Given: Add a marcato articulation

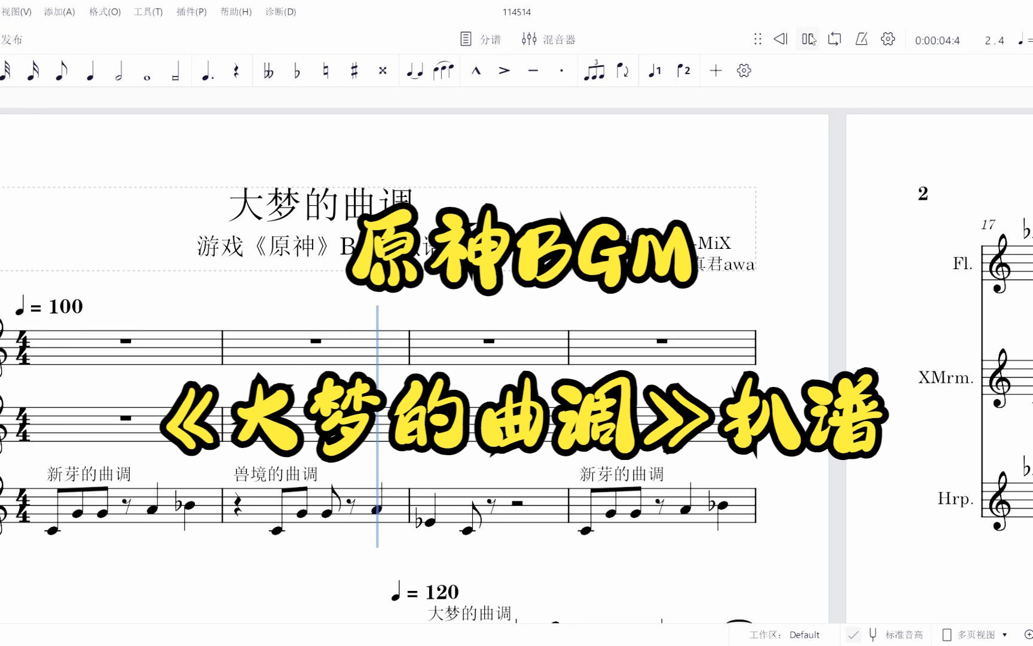Looking at the screenshot, I should (x=476, y=71).
